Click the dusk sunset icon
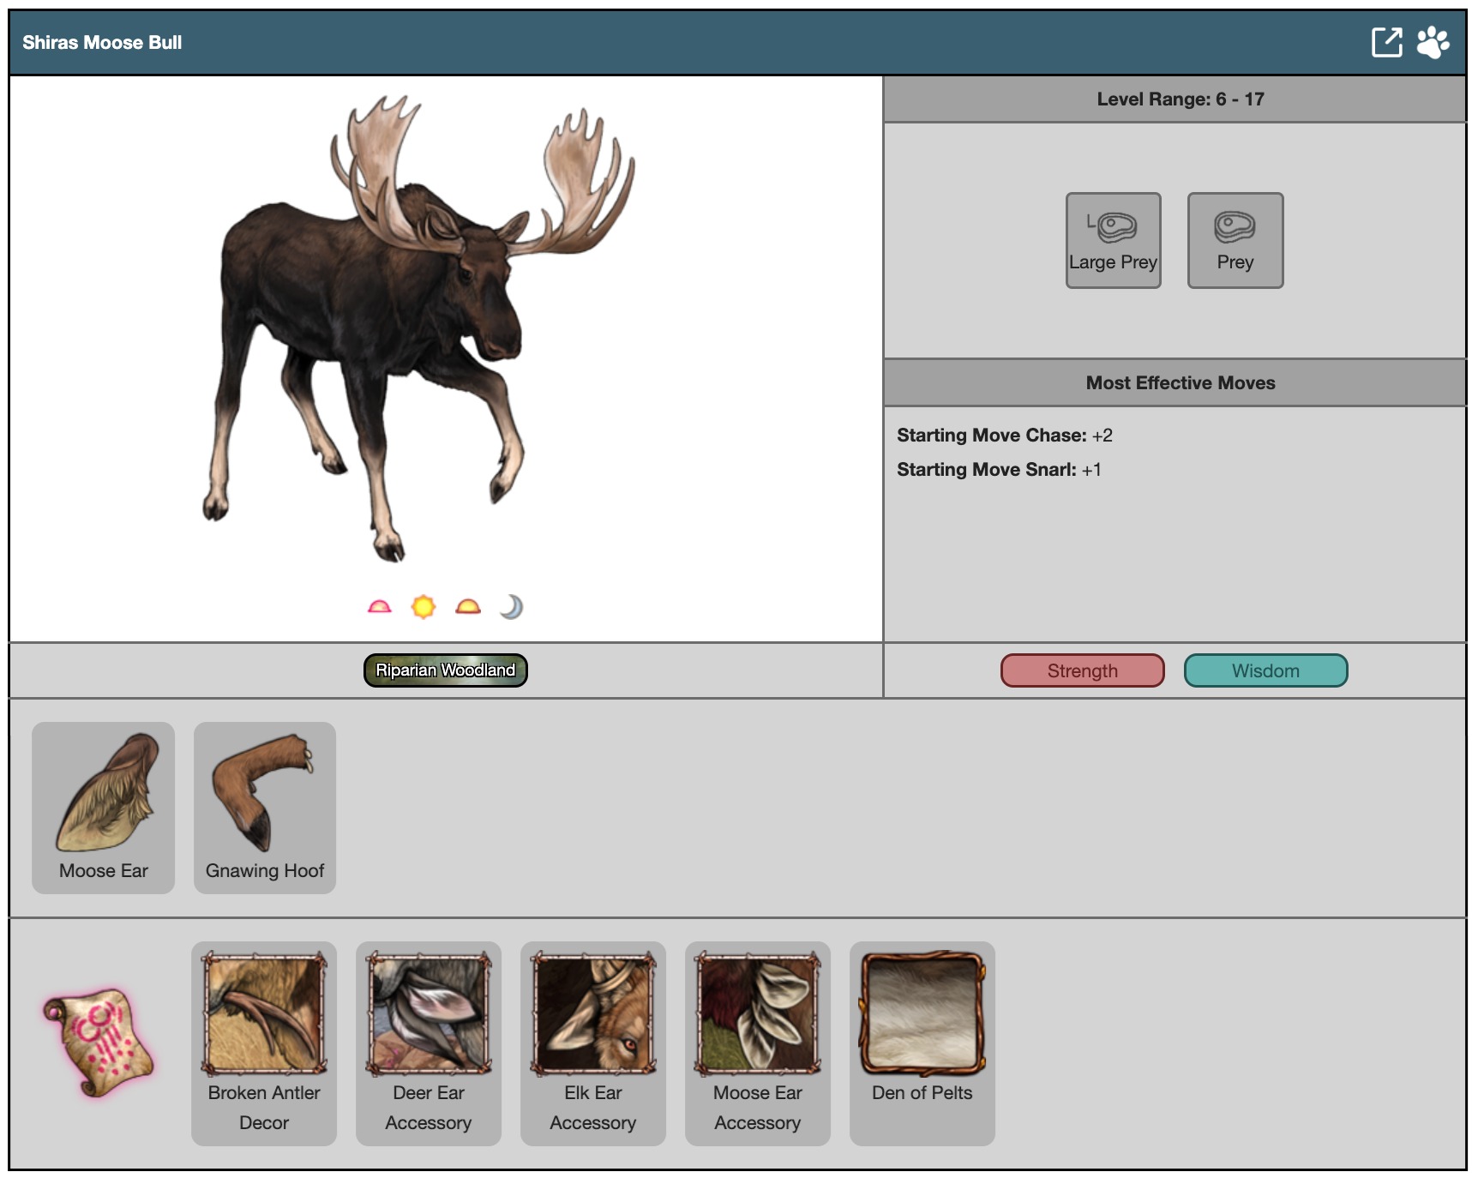Screen dimensions: 1472x1178 click(x=468, y=607)
